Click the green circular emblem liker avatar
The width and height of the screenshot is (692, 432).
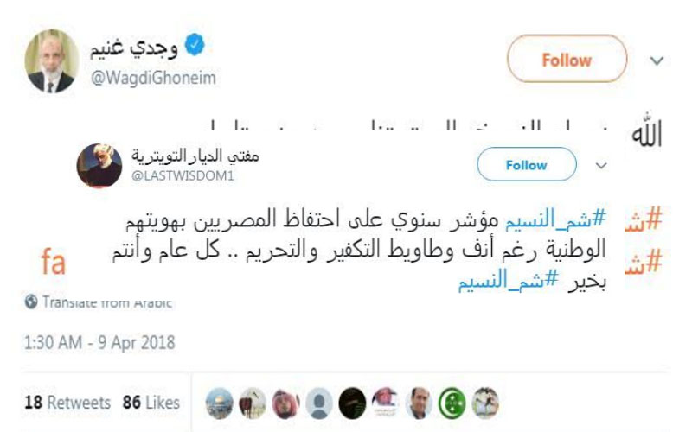(452, 403)
